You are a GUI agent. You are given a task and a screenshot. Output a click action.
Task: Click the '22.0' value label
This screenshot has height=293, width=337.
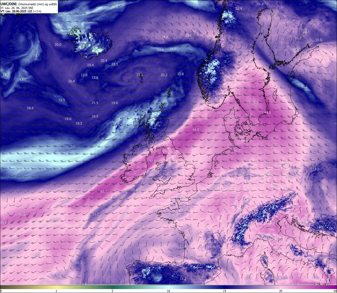coord(183,246)
